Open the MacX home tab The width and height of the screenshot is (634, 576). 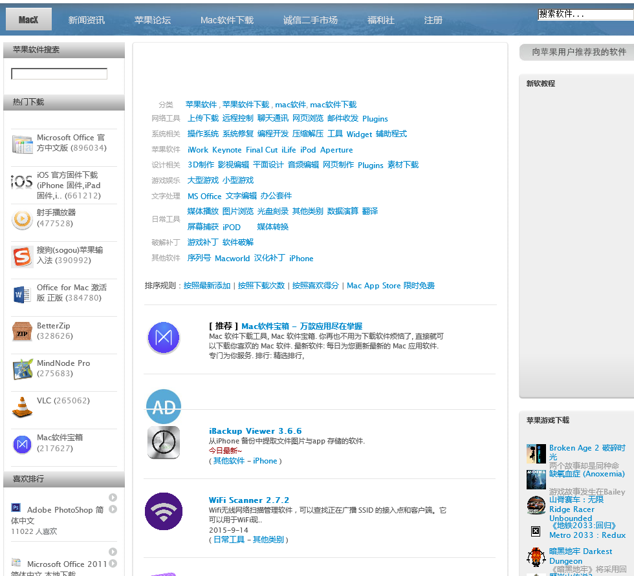28,19
